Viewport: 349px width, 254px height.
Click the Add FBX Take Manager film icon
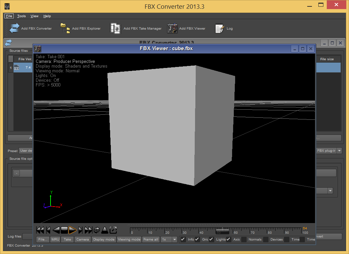tap(116, 28)
